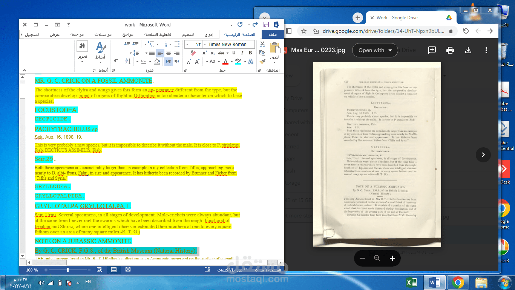Screen dimensions: 515x290
Task: Toggle Bold formatting
Action: click(250, 53)
